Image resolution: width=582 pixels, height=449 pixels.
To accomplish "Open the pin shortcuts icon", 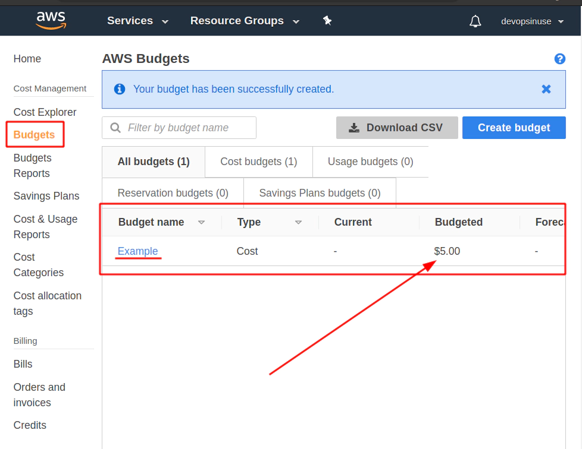I will tap(327, 21).
